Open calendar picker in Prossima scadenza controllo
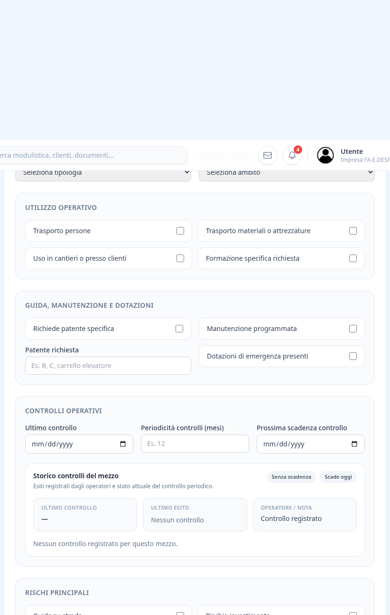This screenshot has width=390, height=615. [354, 444]
